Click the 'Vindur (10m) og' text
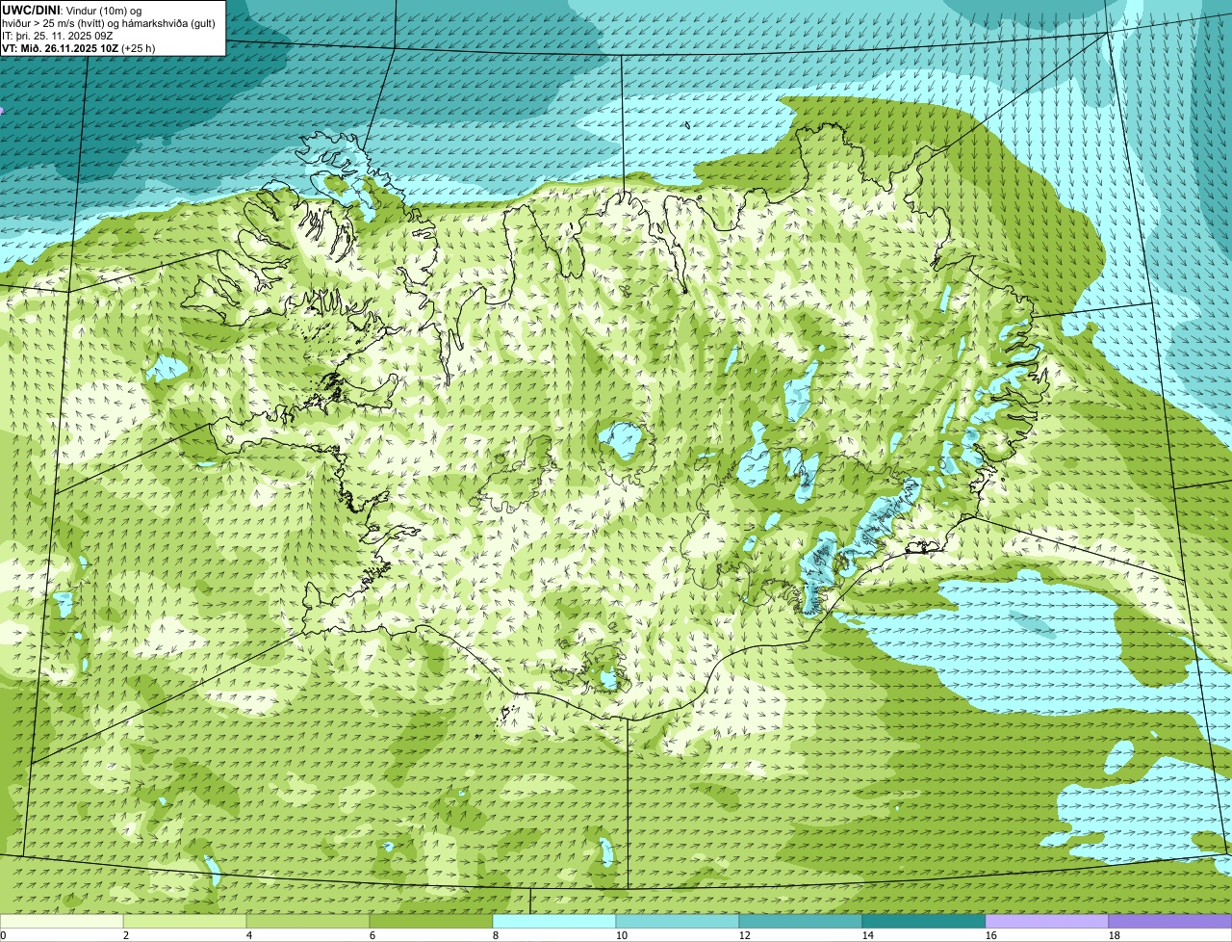Image resolution: width=1232 pixels, height=942 pixels. pos(105,10)
